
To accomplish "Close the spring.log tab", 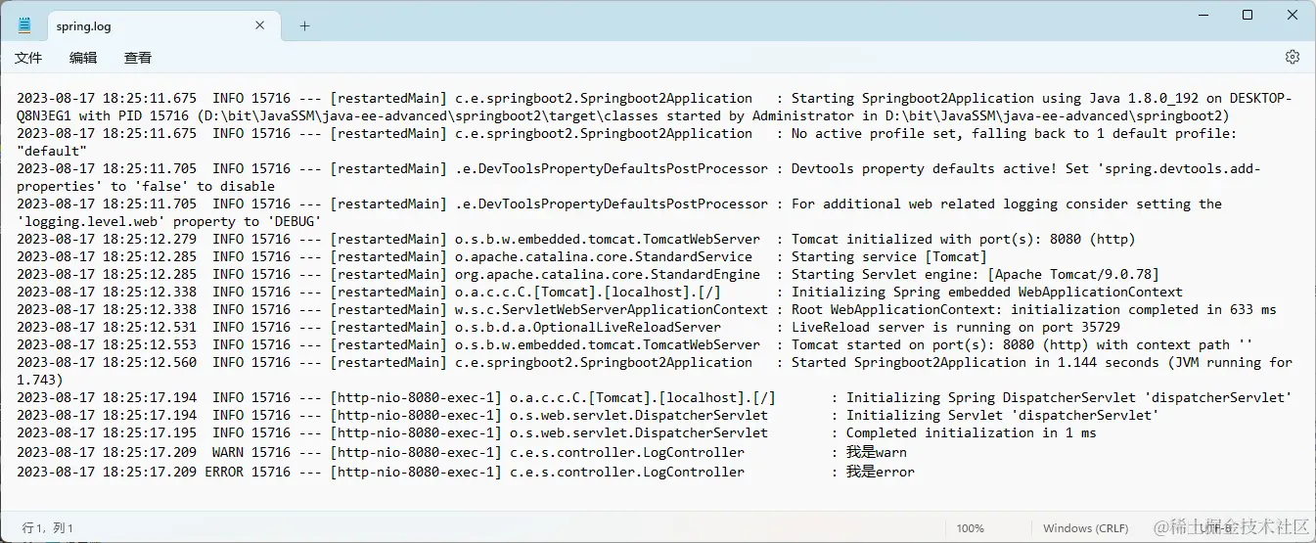I will [x=260, y=25].
